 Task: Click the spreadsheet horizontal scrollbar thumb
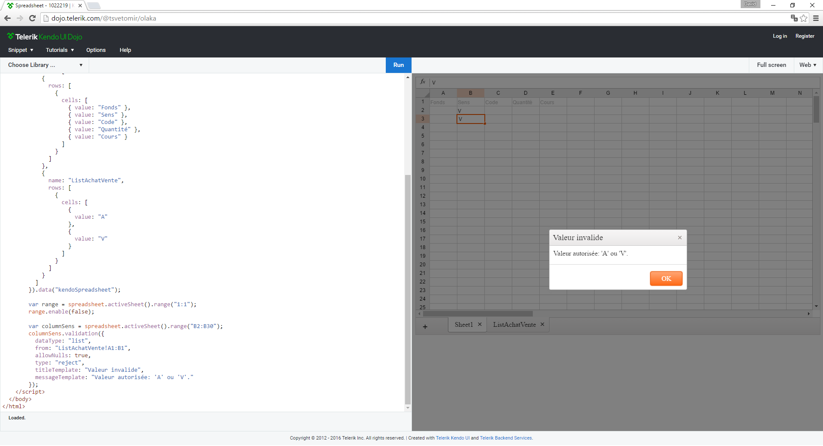point(478,313)
